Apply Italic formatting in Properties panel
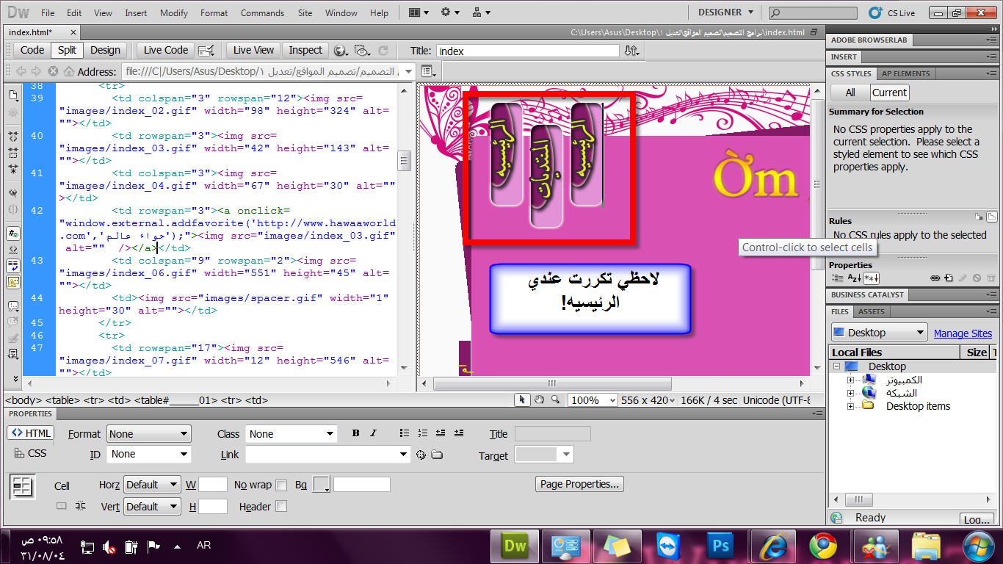The height and width of the screenshot is (564, 1003). 373,433
